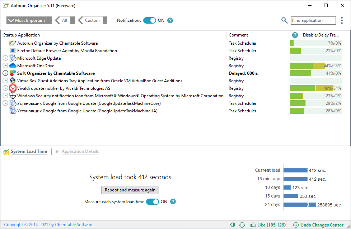The image size is (351, 229).
Task: Toggle Measure each system load time switch
Action: [x=153, y=202]
